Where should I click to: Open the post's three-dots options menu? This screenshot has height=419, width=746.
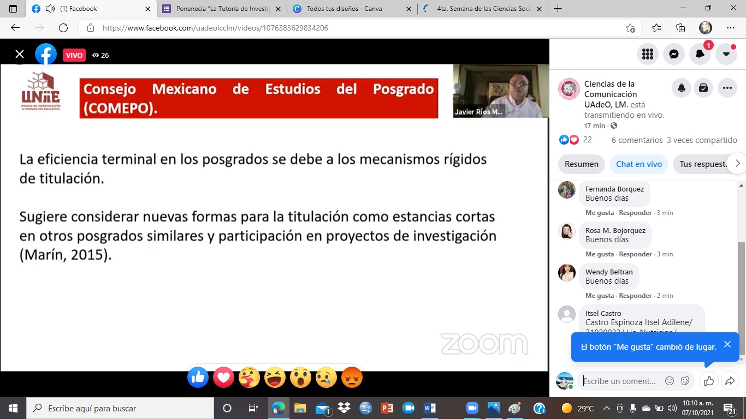pos(727,88)
